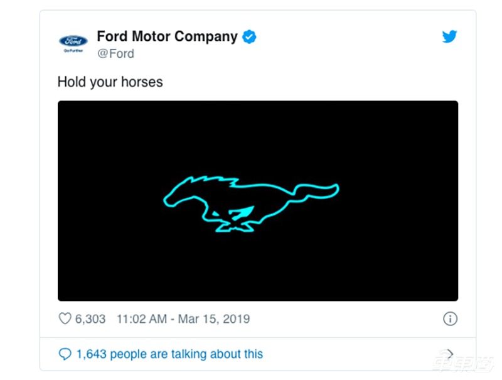
Task: Click the blue verified checkmark badge
Action: click(249, 36)
